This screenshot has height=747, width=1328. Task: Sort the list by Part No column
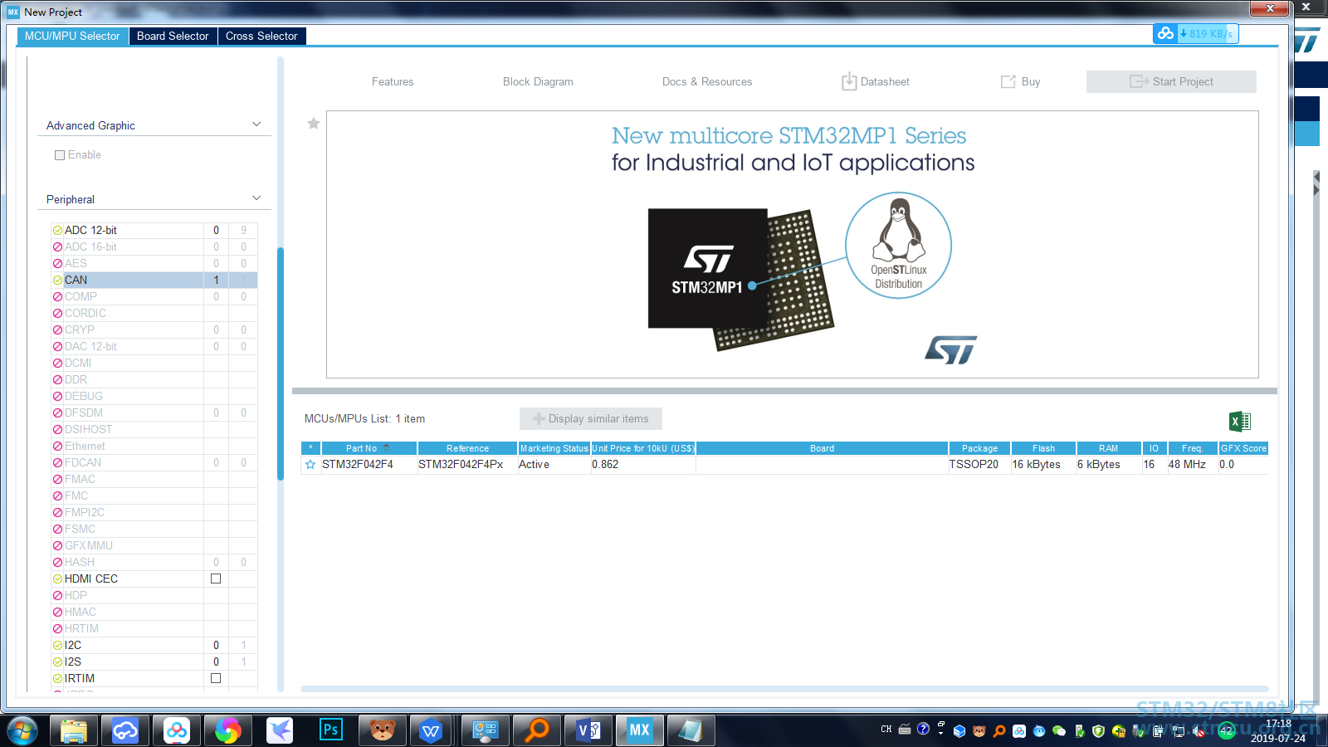(369, 448)
